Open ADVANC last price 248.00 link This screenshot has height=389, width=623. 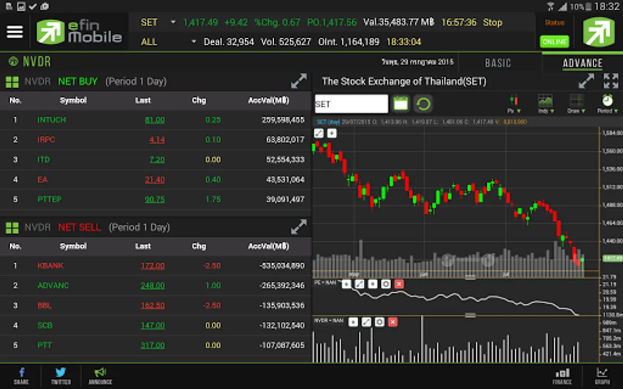tap(153, 285)
